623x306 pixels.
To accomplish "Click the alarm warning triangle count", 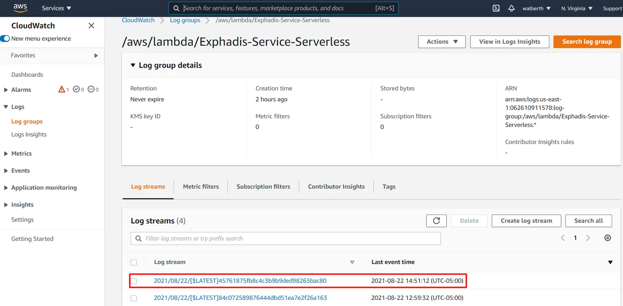I will pos(63,90).
